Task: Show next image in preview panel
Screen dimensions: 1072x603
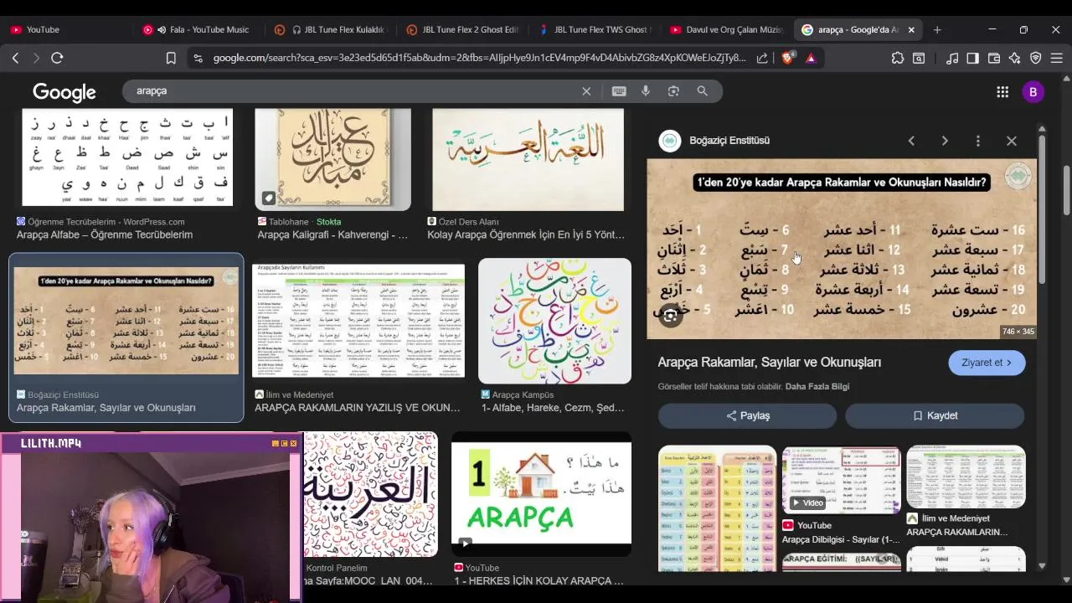Action: tap(945, 141)
